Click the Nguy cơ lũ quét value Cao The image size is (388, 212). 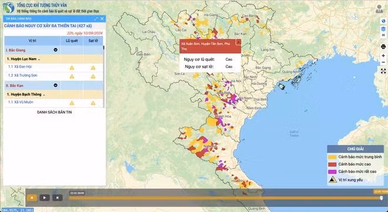[229, 59]
